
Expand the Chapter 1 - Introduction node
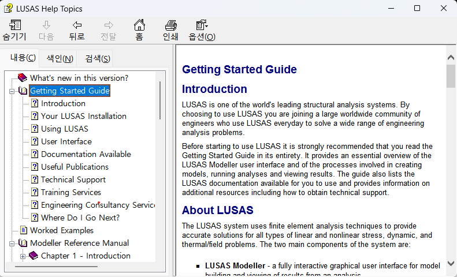(x=23, y=256)
